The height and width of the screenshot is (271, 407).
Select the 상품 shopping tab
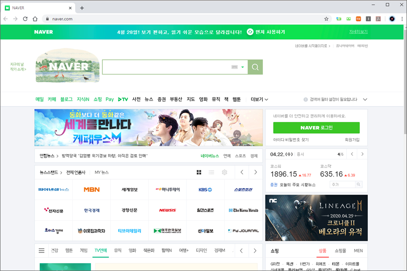coord(322,251)
